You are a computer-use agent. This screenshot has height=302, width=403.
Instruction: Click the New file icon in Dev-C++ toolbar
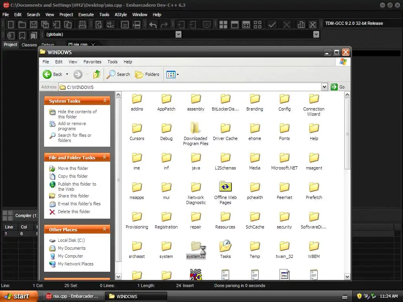11,25
